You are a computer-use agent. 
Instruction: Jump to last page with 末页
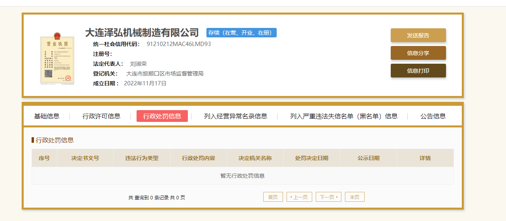click(355, 197)
